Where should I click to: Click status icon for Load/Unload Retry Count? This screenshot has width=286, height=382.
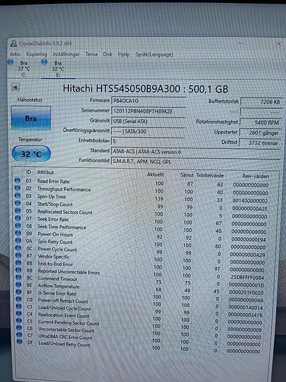(x=19, y=341)
